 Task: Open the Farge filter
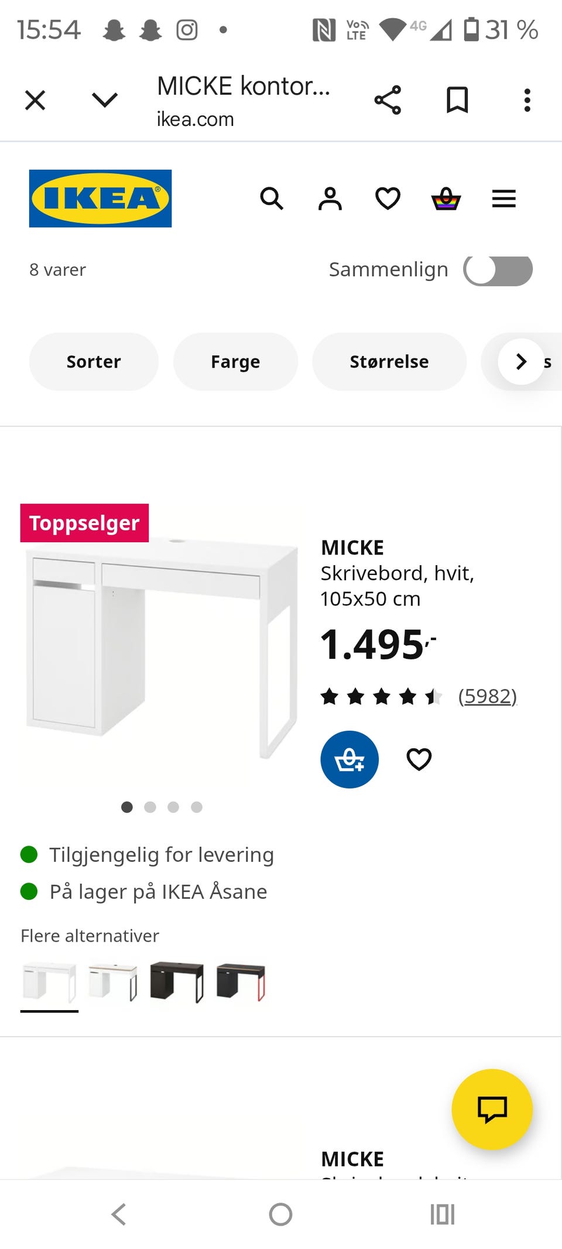[x=235, y=361]
